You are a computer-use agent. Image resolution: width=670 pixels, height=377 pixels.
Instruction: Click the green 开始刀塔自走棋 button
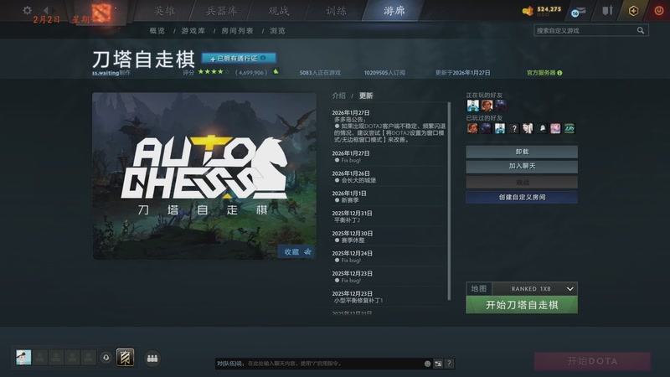click(522, 305)
